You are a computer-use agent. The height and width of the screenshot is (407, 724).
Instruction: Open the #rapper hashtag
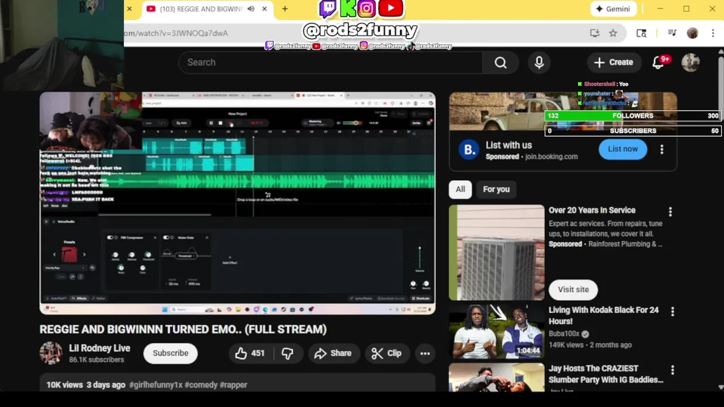point(234,385)
